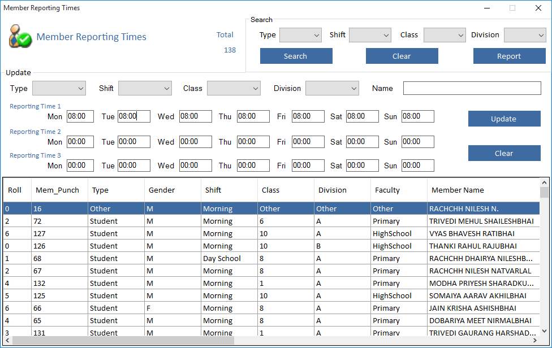This screenshot has height=348, width=552.
Task: Focus the Reporting Time 1 Mon field
Action: (x=80, y=116)
